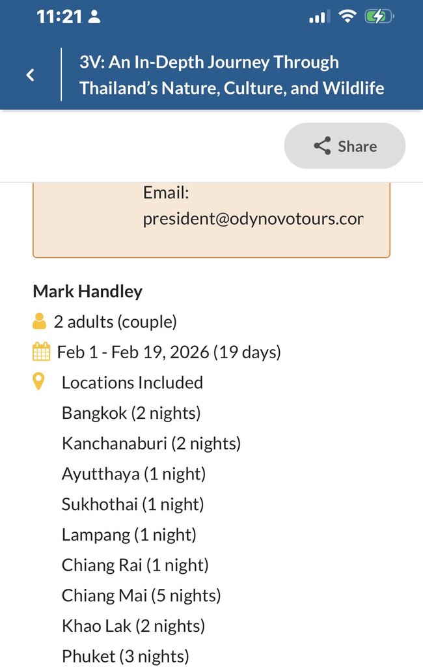Tap the back chevron arrow
Image resolution: width=423 pixels, height=667 pixels.
[x=30, y=75]
